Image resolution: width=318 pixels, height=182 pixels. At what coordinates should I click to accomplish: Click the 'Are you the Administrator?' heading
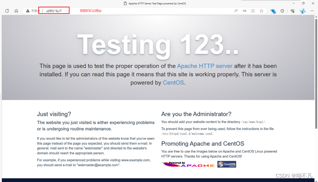[196, 114]
